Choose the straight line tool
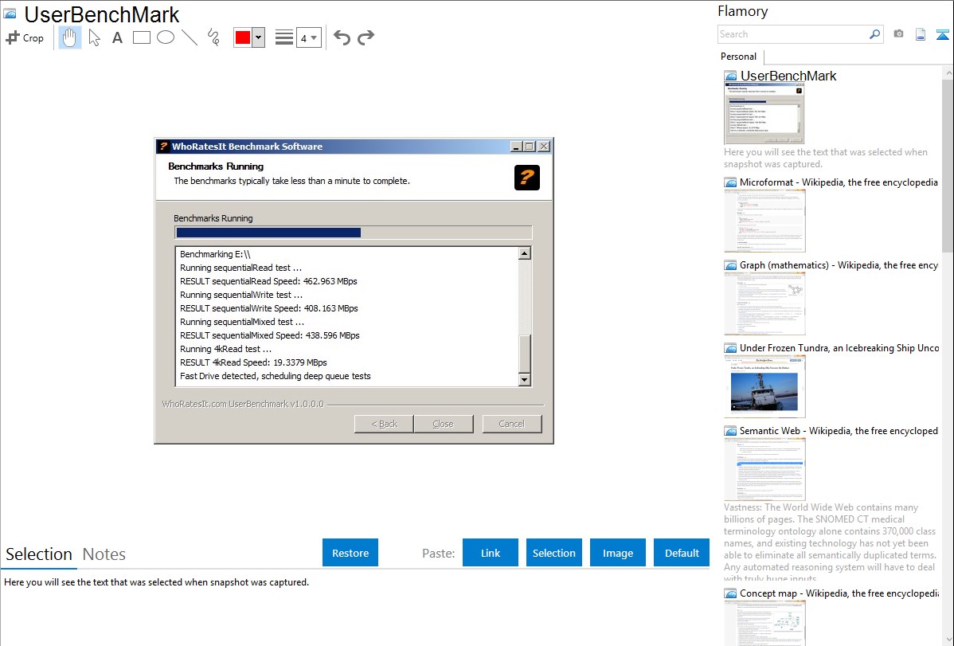Screen dimensions: 954x646 click(x=190, y=37)
